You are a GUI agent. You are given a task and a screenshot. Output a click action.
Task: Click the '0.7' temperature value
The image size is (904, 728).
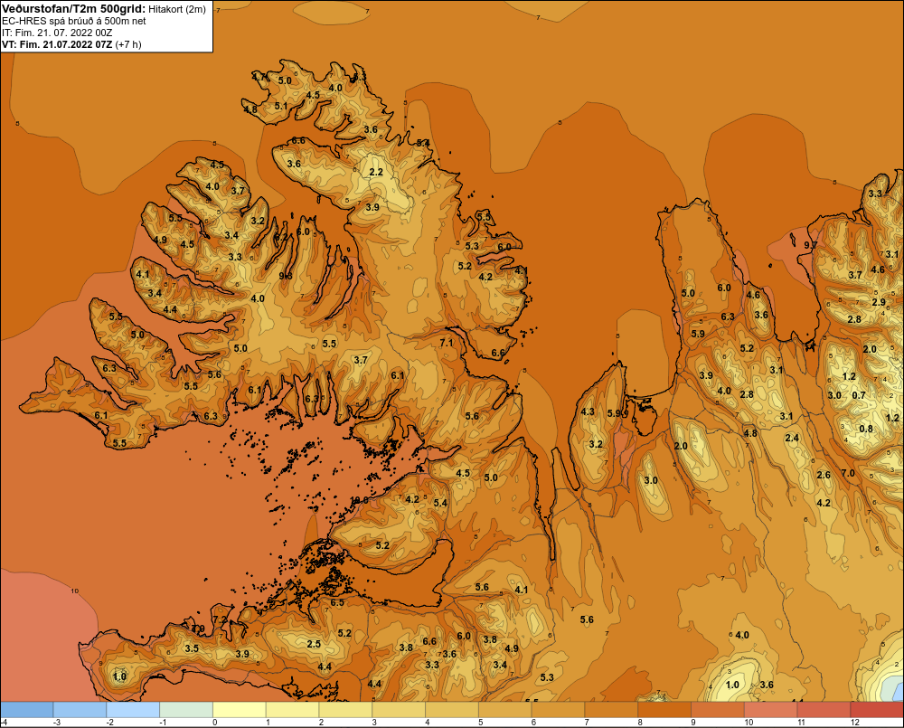[859, 395]
